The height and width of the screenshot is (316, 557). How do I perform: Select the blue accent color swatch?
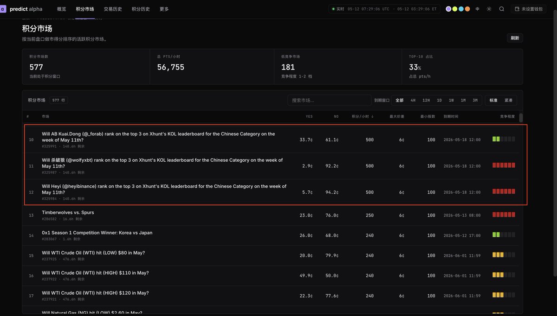(x=461, y=9)
